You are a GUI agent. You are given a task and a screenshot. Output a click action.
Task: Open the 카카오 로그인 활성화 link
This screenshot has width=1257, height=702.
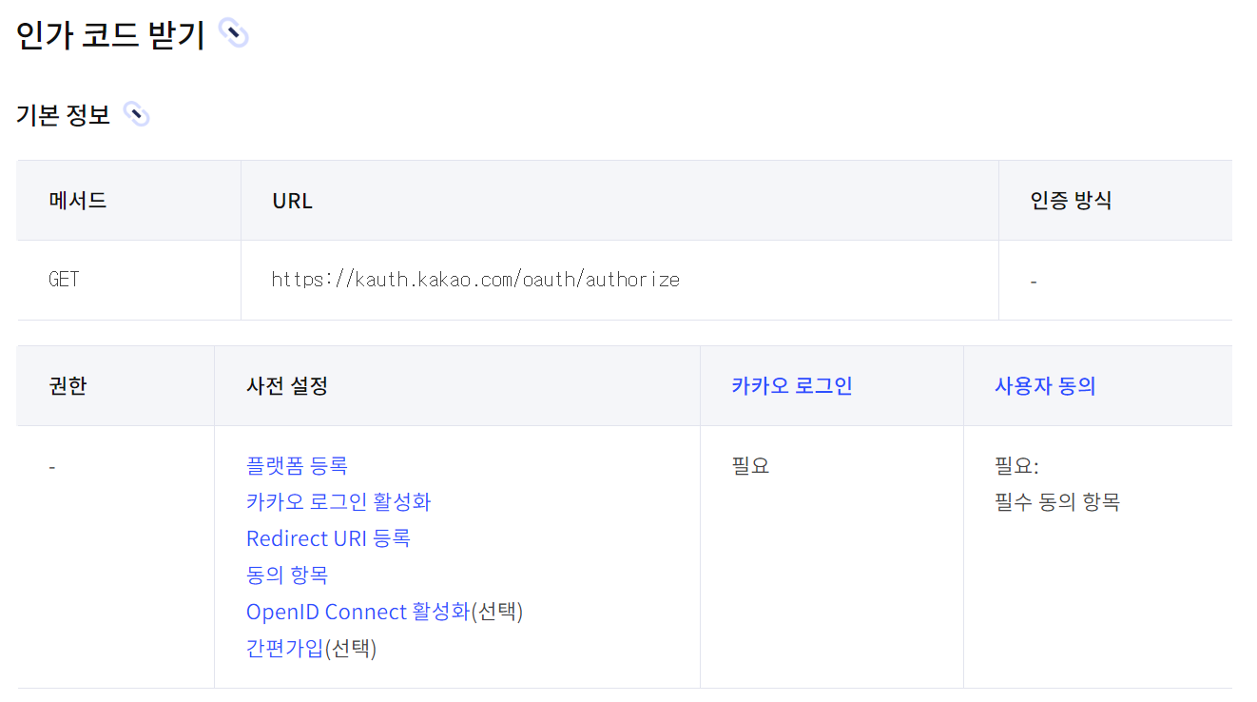tap(338, 501)
